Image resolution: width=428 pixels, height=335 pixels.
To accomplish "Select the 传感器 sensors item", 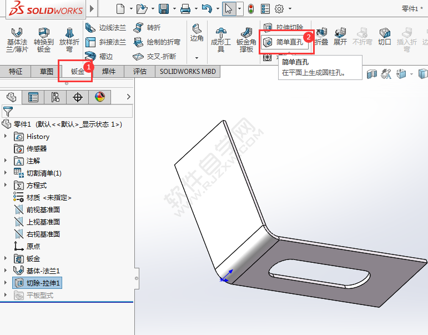I will (31, 149).
